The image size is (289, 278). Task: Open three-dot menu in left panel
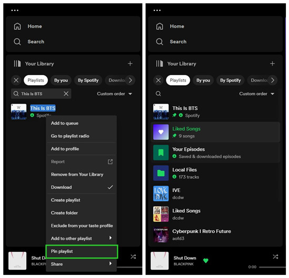(x=15, y=11)
